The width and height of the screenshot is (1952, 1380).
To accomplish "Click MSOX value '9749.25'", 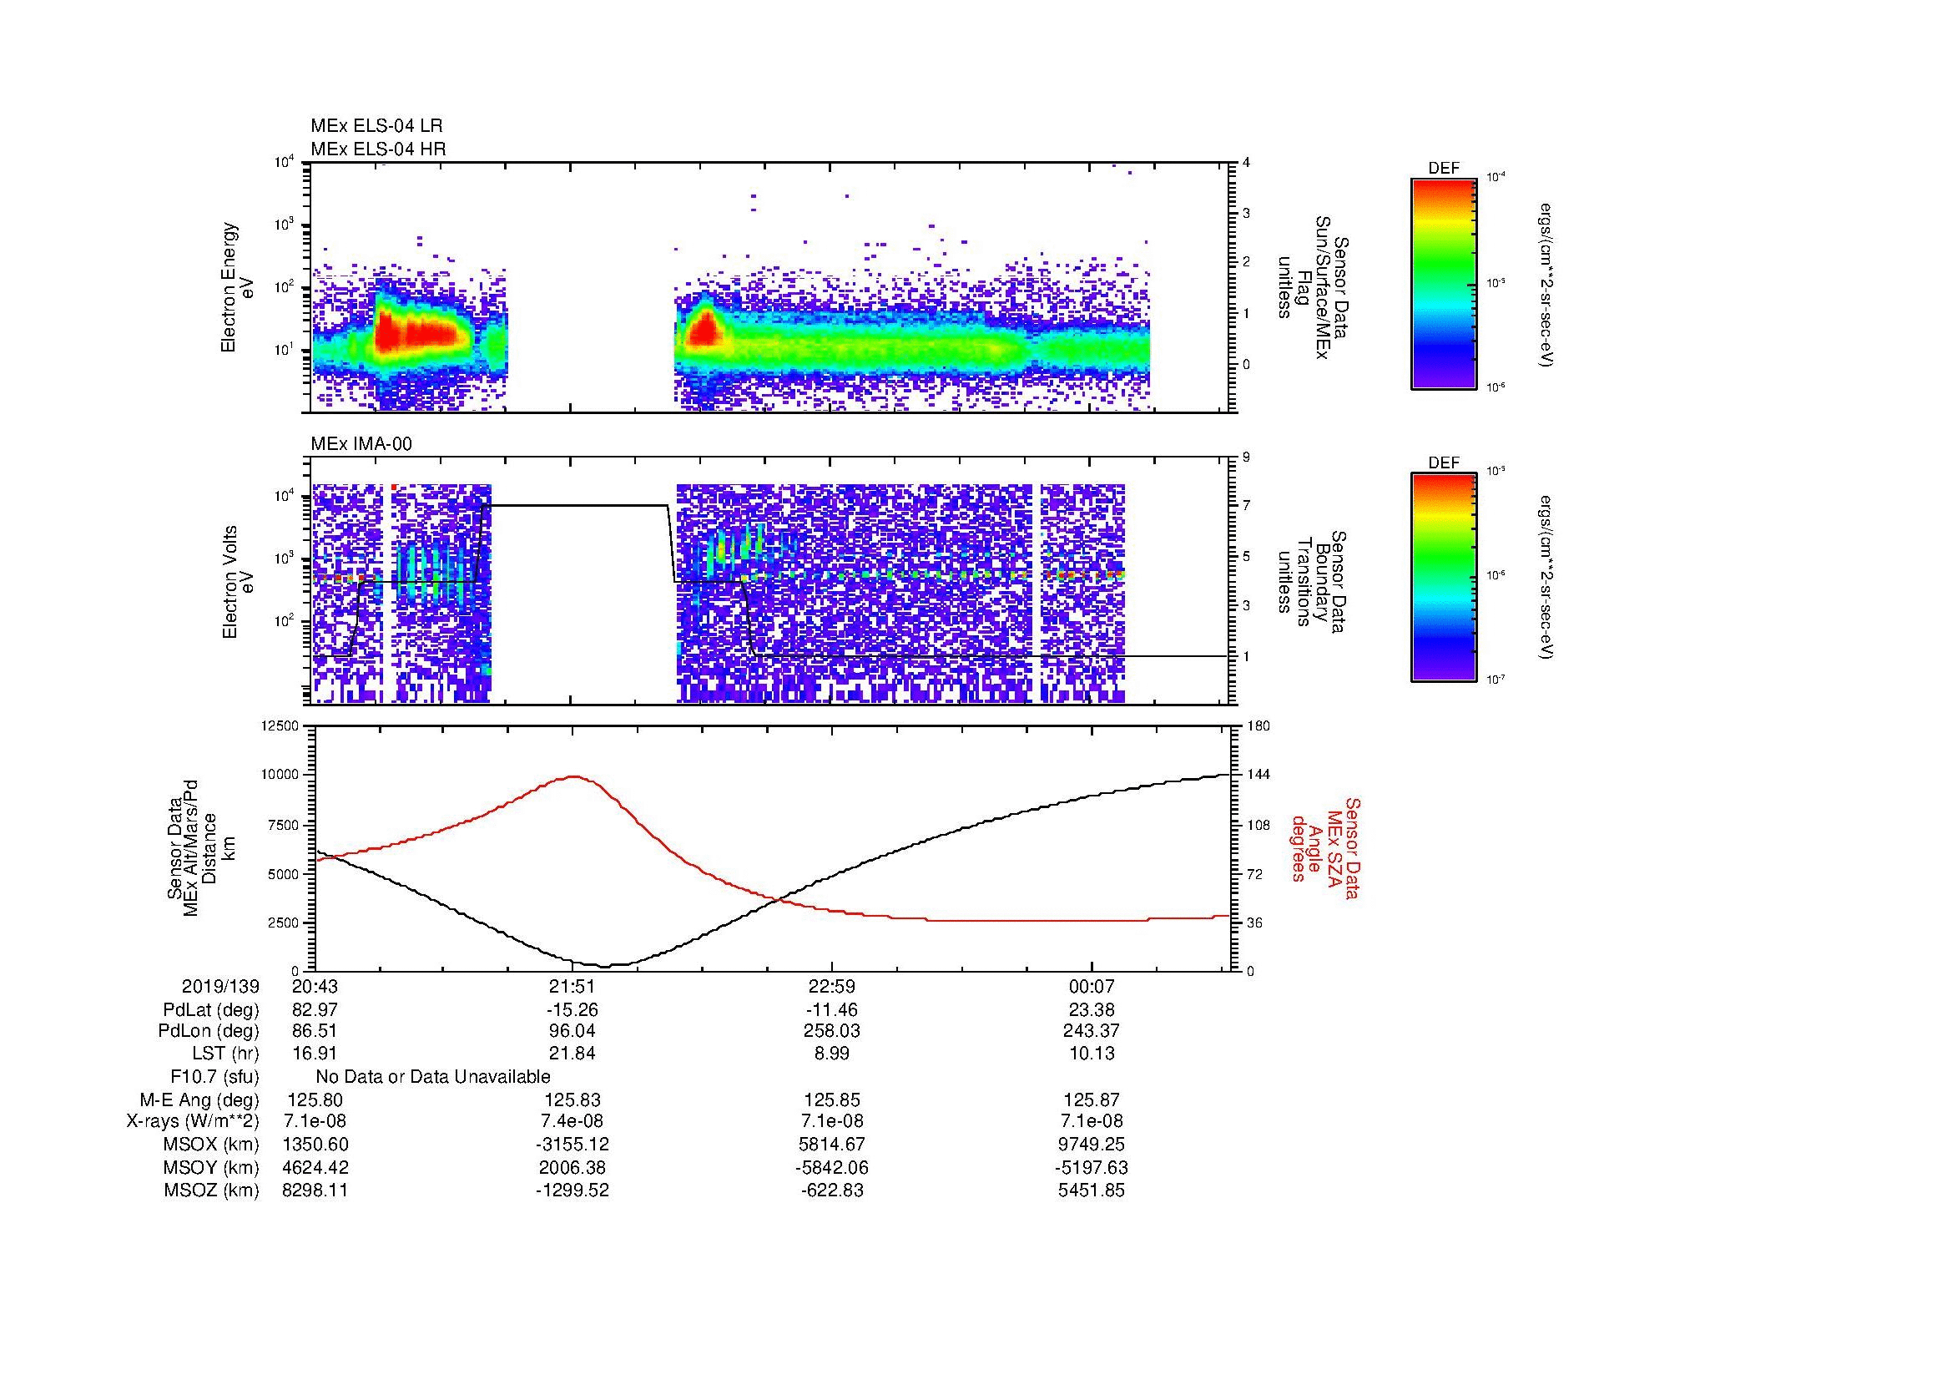I will (1091, 1145).
